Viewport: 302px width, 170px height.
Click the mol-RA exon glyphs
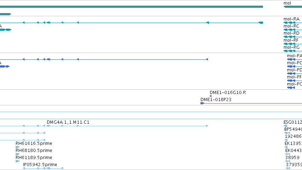click(x=289, y=23)
